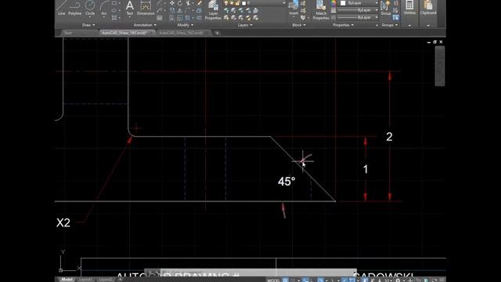Open the lineweight ByLayer dropdown
This screenshot has width=501, height=282.
point(358,10)
